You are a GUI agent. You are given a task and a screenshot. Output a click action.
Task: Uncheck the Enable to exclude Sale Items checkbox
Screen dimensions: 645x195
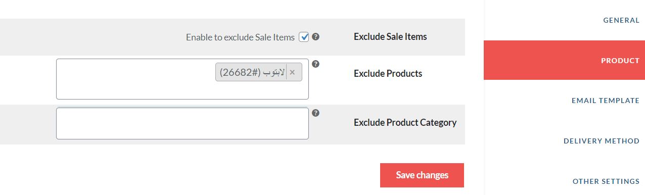tap(304, 37)
